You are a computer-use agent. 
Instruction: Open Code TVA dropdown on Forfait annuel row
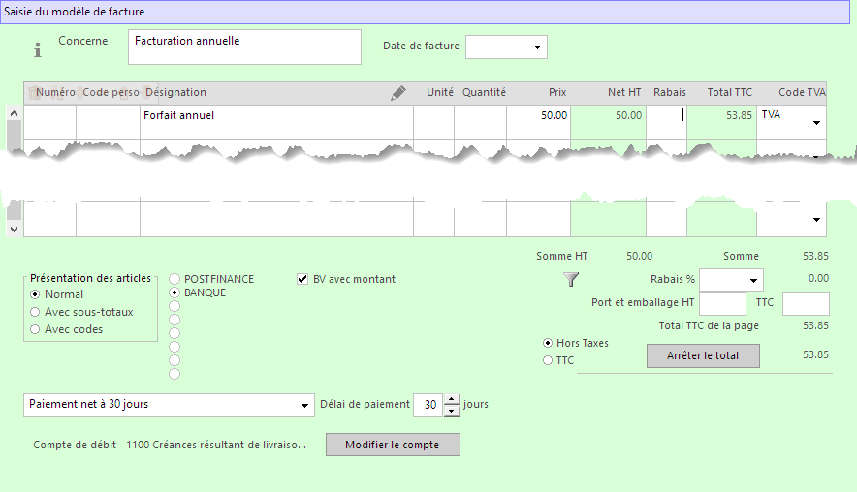pos(816,123)
